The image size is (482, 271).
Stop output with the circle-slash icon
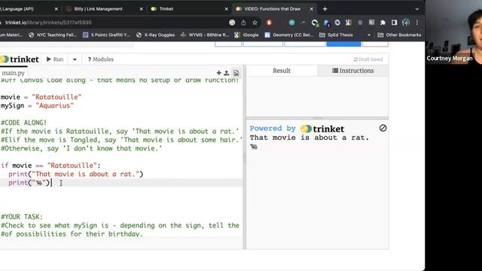(x=383, y=128)
